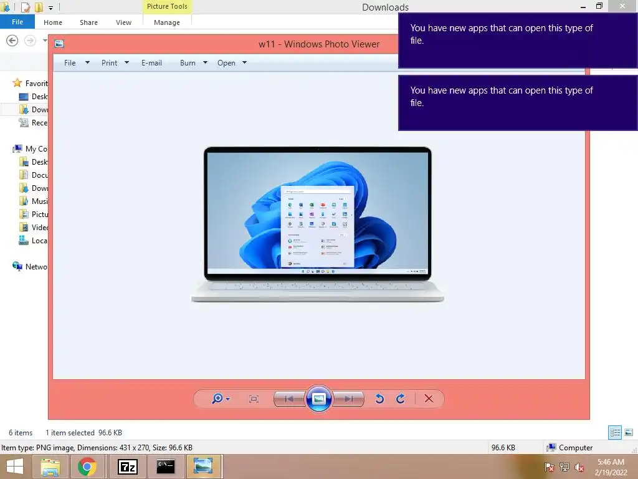The image size is (638, 479).
Task: Select Documents in navigation pane
Action: 34,175
